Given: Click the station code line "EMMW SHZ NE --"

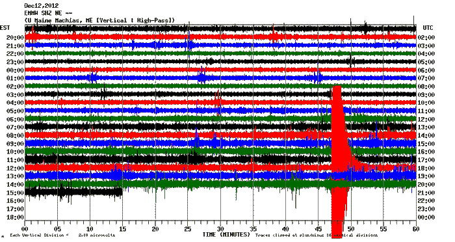Looking at the screenshot, I should [48, 13].
